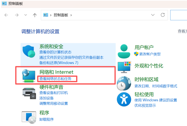Image resolution: width=187 pixels, height=126 pixels.
Task: Open 程序 category
Action: (x=44, y=113)
